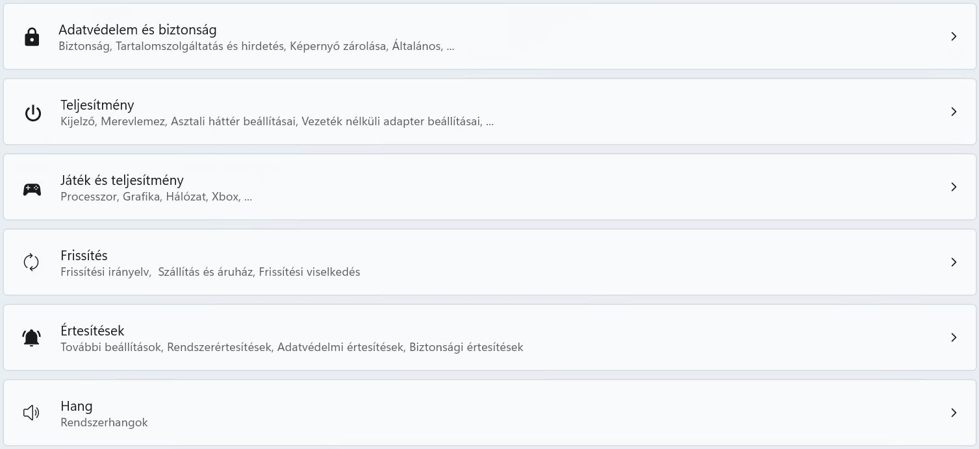Viewport: 979px width, 449px height.
Task: Click the Rendszerhangok subtitle under Hang
Action: pos(104,422)
